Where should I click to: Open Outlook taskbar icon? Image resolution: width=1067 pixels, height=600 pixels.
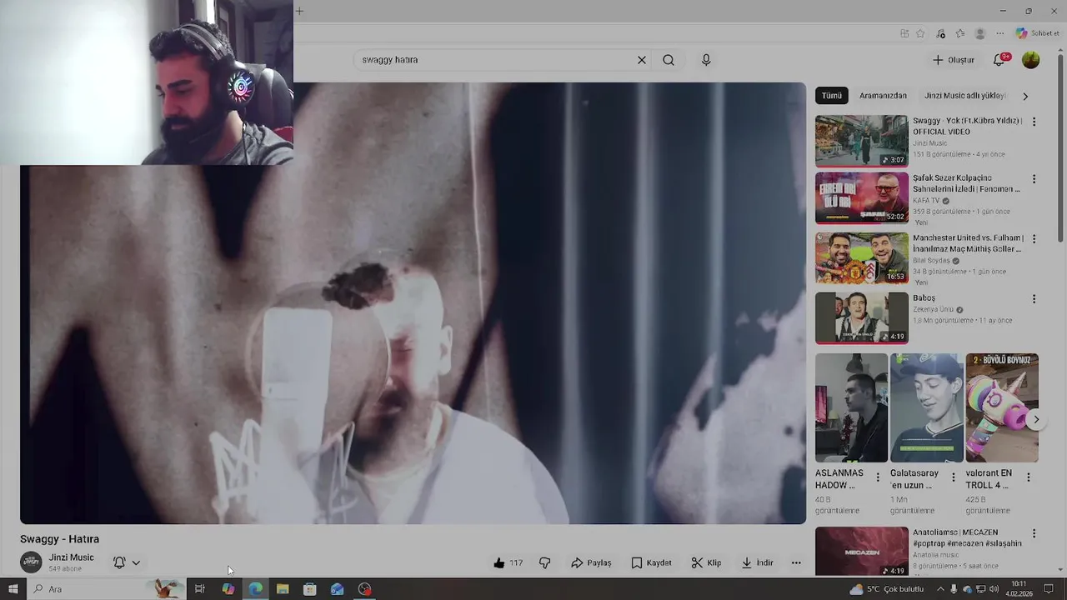[x=337, y=589]
